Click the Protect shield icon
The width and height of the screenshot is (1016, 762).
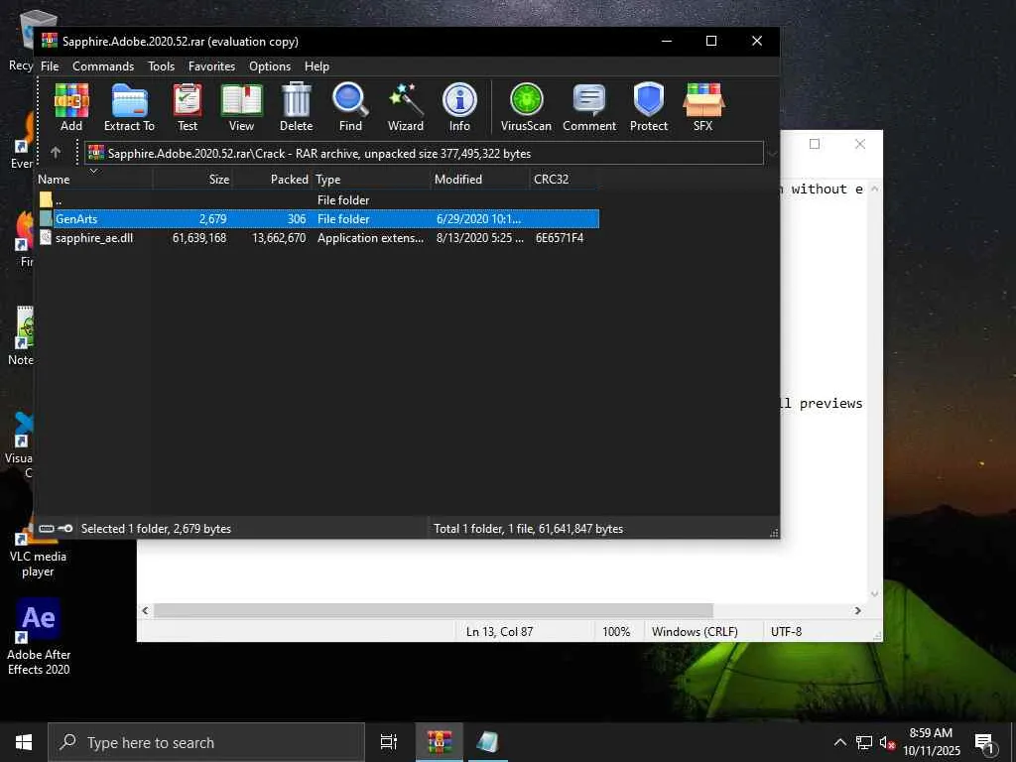(x=649, y=107)
